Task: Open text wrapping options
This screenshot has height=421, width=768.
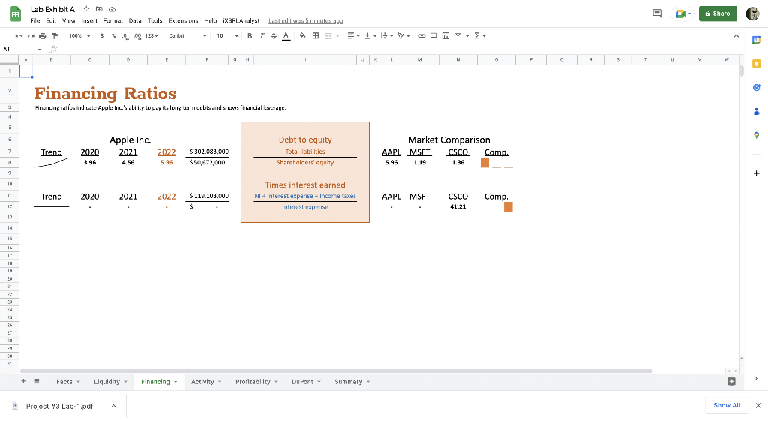Action: 386,36
